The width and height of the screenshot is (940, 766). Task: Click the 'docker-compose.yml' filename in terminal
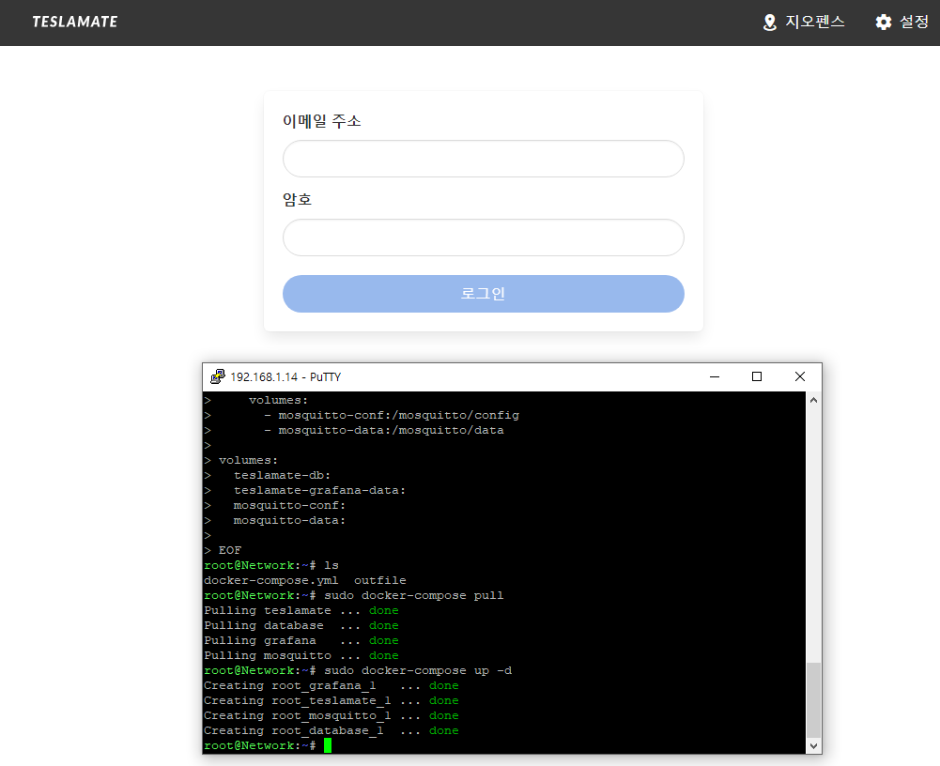click(271, 580)
